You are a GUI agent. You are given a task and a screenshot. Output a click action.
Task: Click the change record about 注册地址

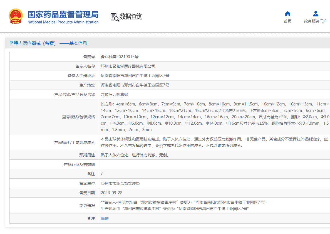coord(183,202)
